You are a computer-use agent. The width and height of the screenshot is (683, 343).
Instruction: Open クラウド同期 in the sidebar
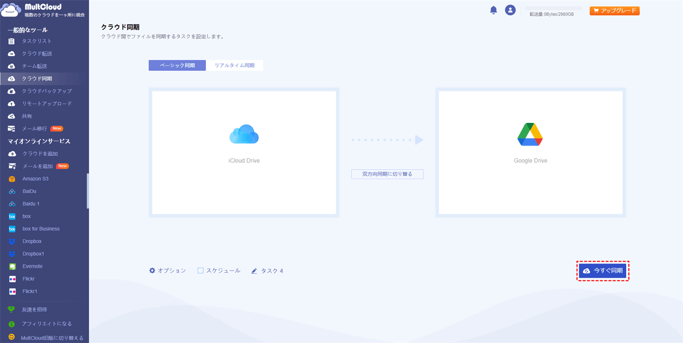coord(44,79)
